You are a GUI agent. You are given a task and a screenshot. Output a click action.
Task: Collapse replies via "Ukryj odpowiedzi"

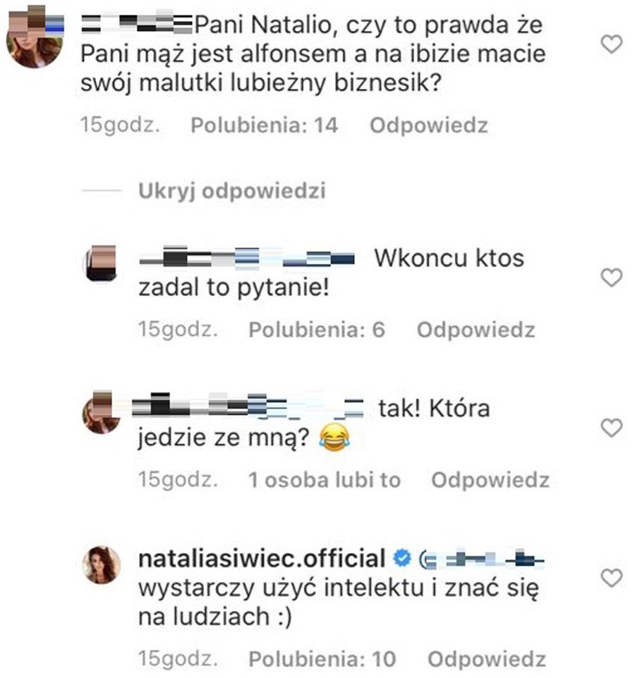tap(232, 191)
